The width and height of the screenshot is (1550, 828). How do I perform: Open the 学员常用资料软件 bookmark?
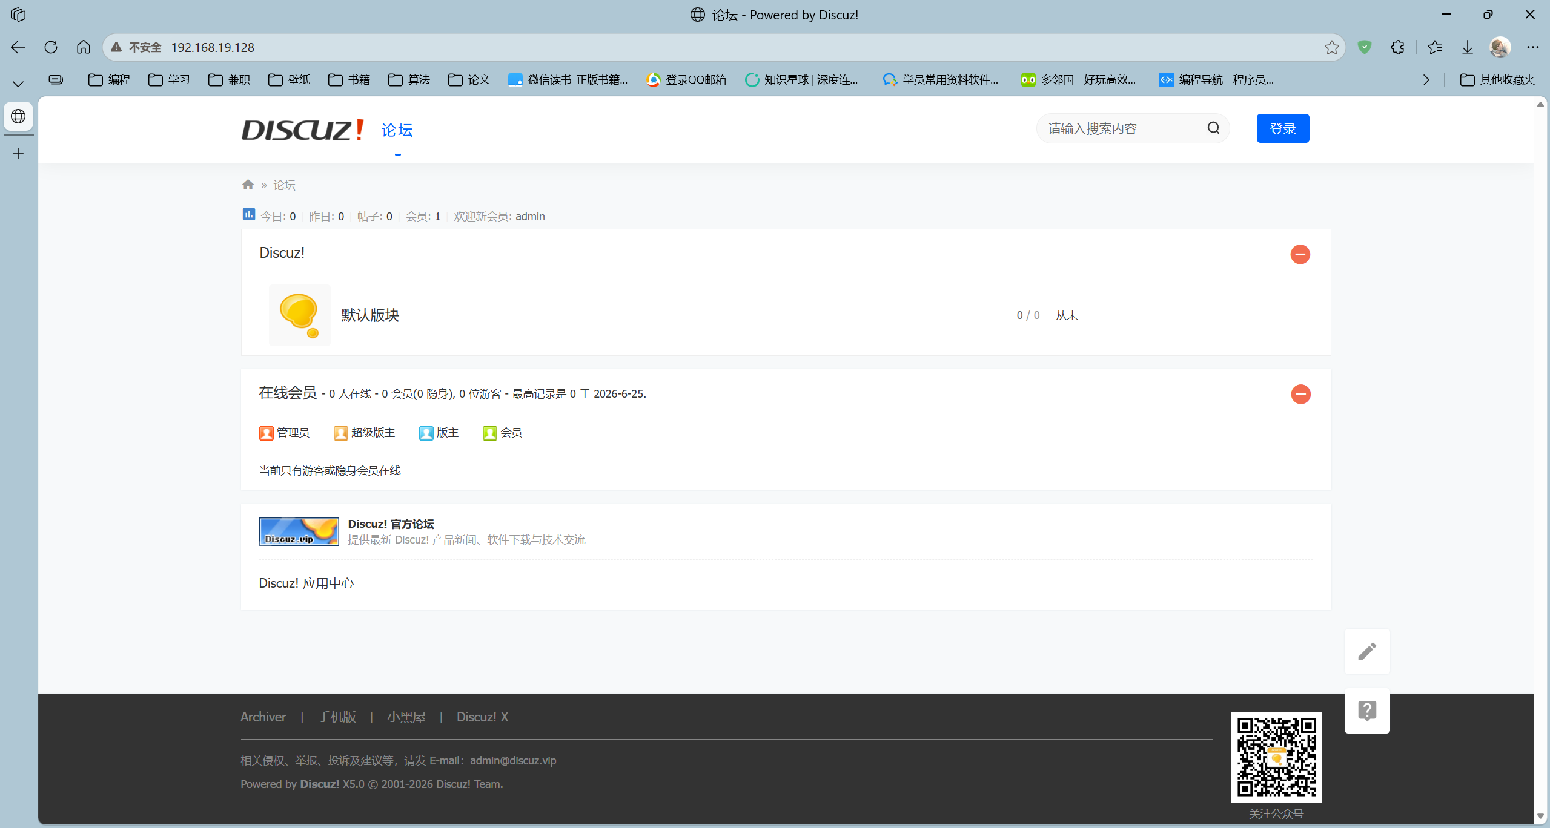point(941,80)
